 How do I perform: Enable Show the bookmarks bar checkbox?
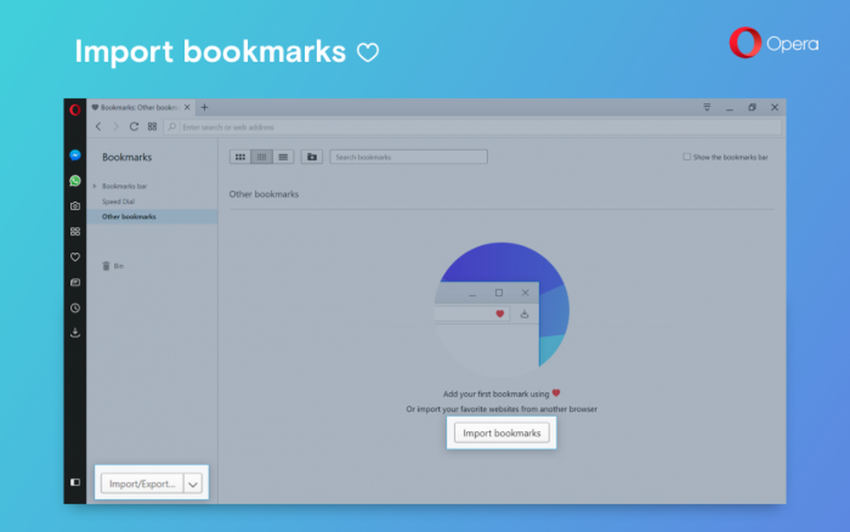tap(687, 156)
